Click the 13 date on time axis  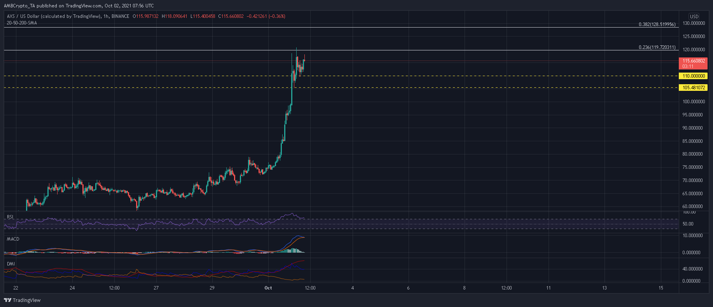point(605,288)
